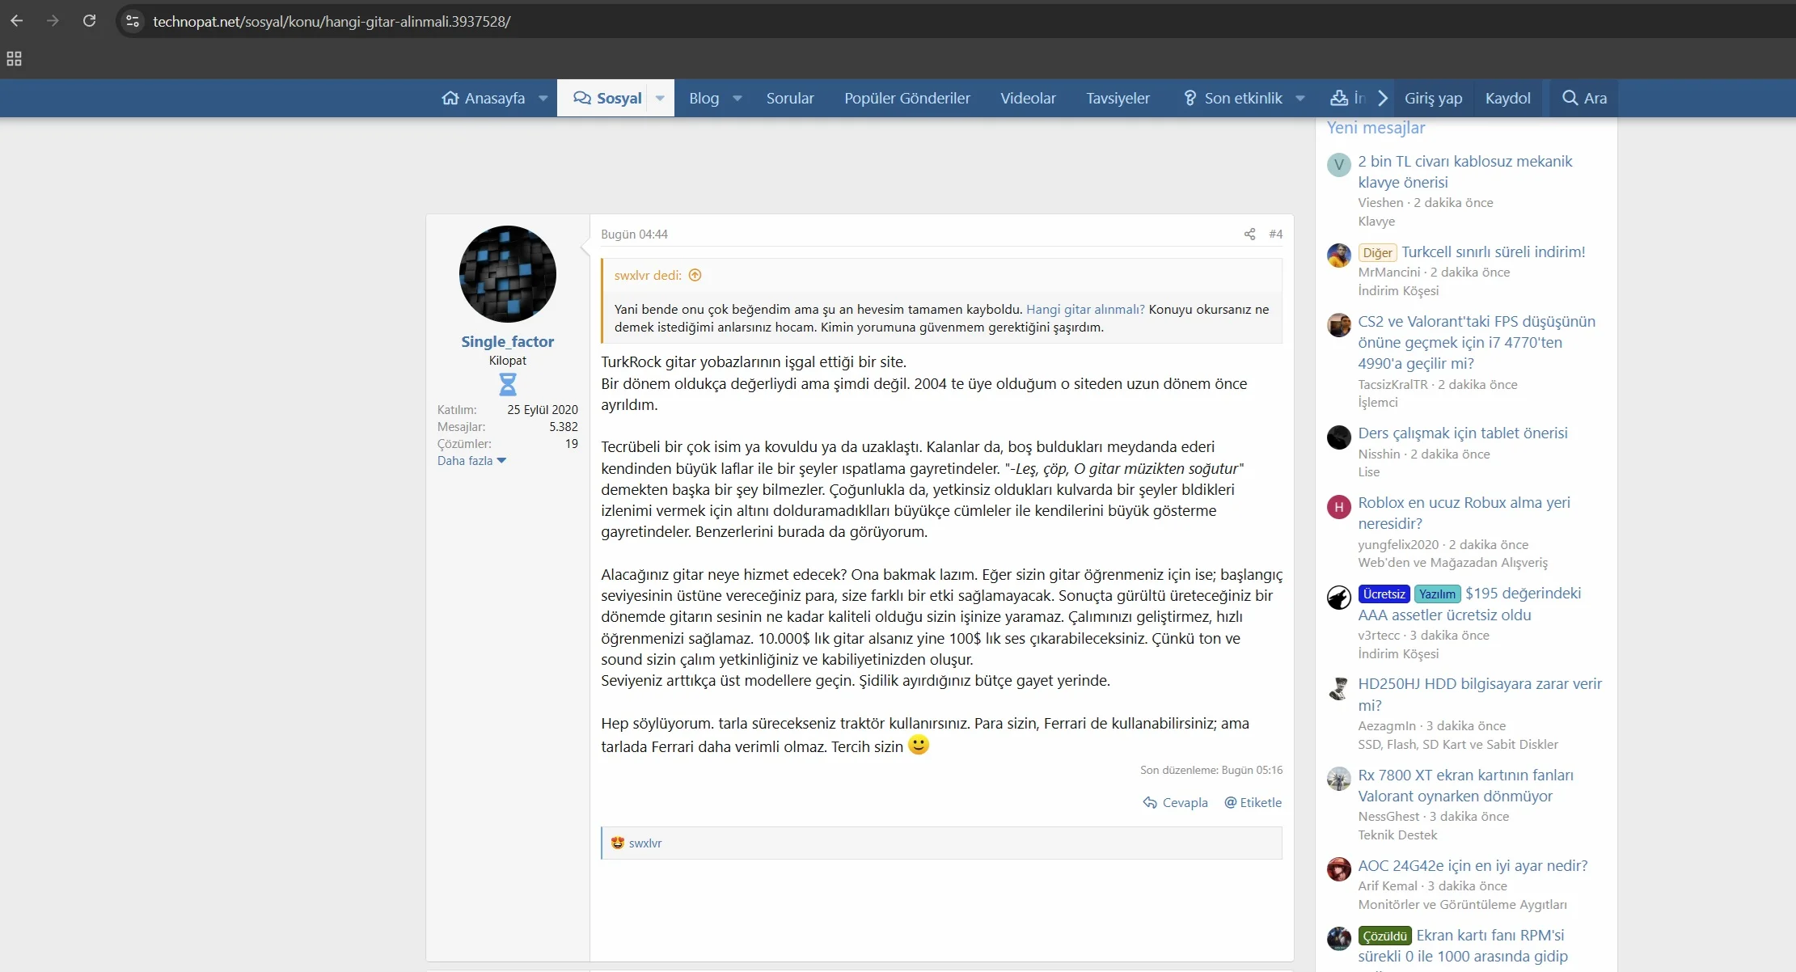
Task: Open the Sosyal dropdown arrow
Action: click(x=660, y=99)
